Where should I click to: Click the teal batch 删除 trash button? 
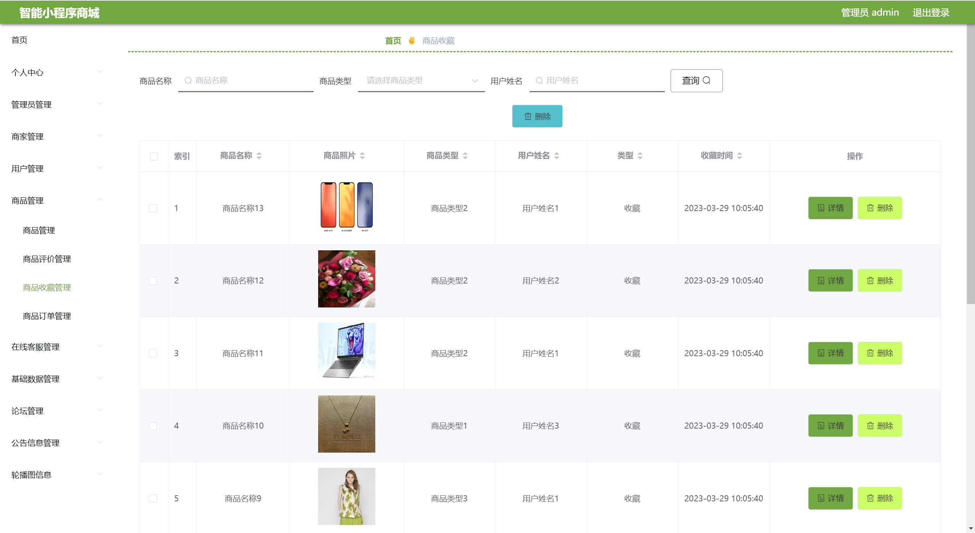[x=537, y=116]
